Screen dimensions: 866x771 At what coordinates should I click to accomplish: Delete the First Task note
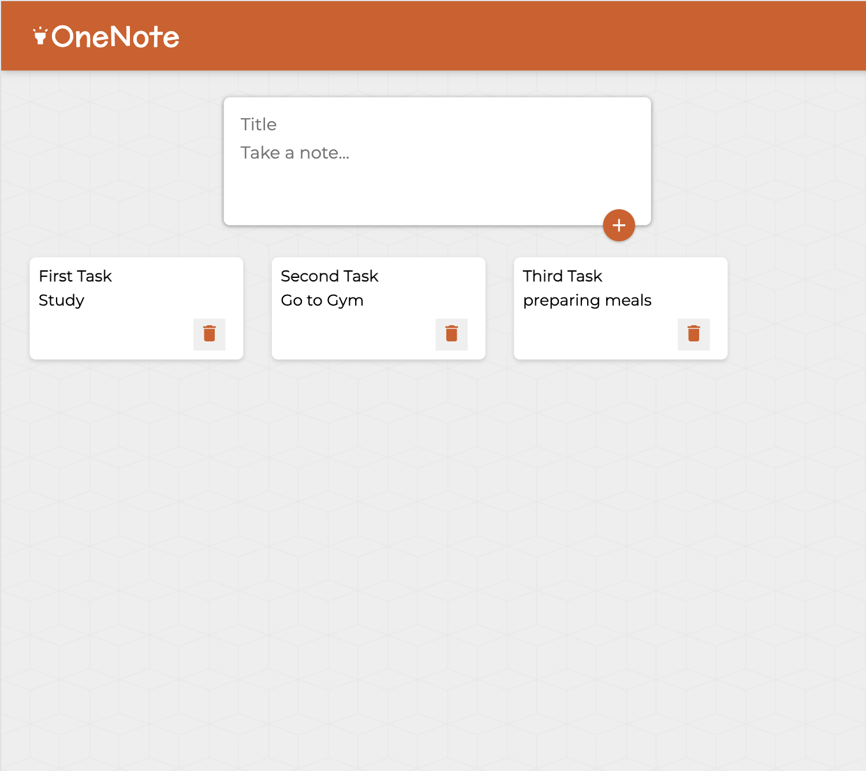(210, 334)
